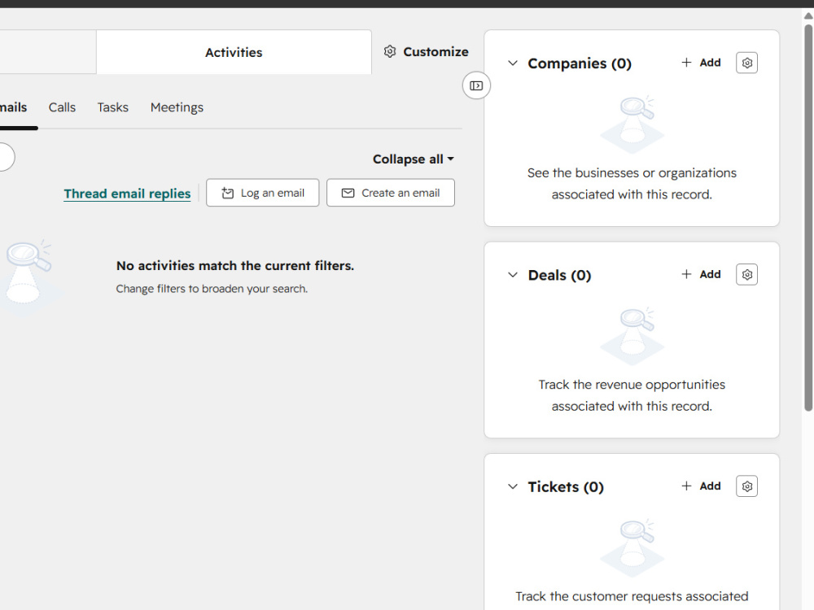
Task: Click the Customize gear icon
Action: tap(390, 51)
